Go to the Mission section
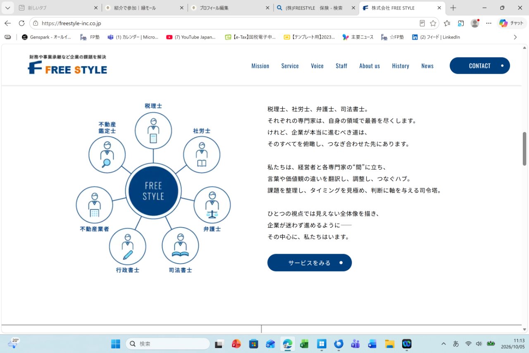This screenshot has width=529, height=353. (260, 66)
